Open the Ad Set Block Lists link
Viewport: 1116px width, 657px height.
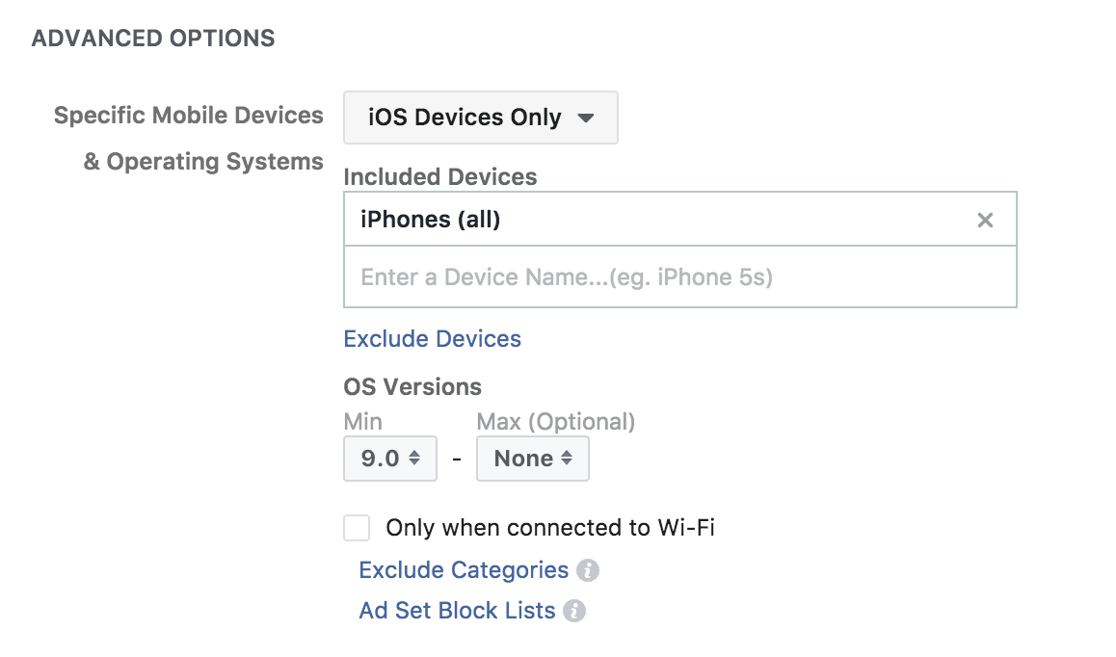pos(457,611)
